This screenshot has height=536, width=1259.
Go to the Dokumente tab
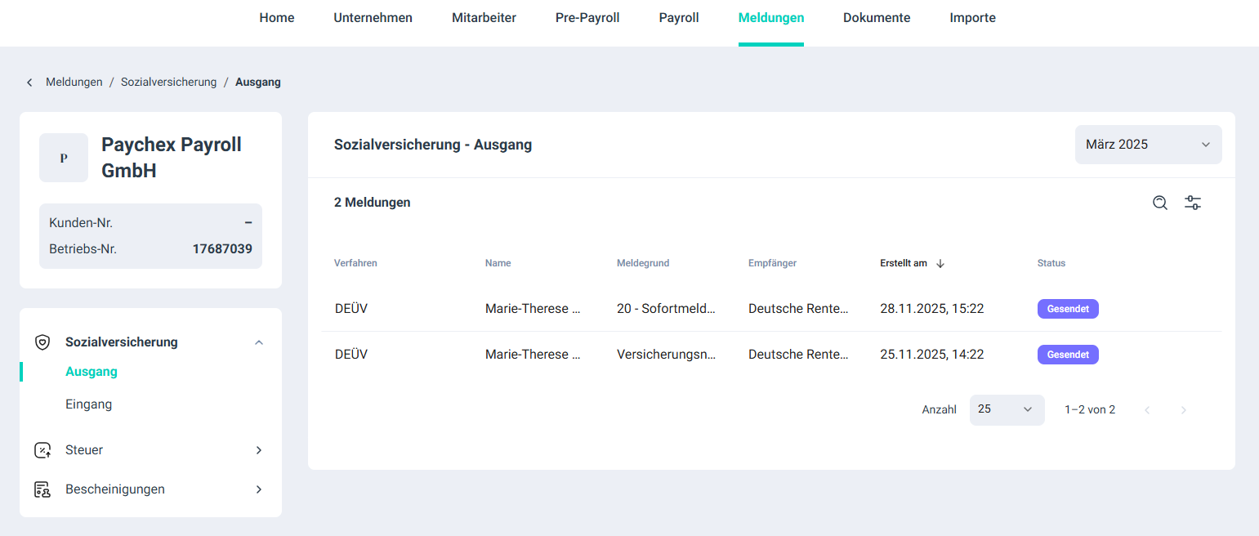click(877, 18)
